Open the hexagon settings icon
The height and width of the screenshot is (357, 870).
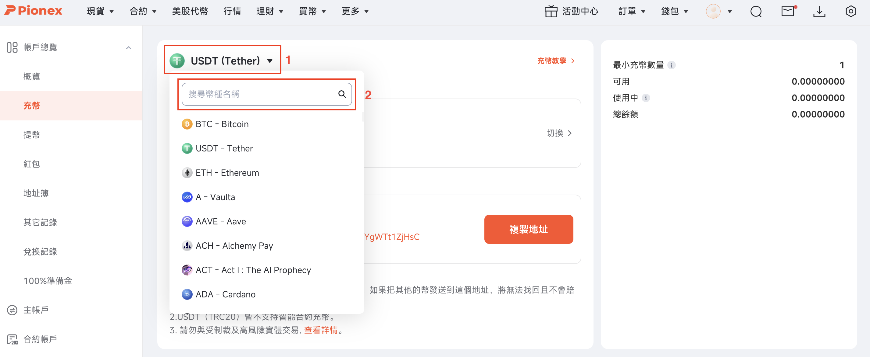pos(851,11)
